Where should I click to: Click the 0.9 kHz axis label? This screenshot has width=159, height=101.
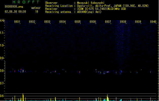click(x=2, y=58)
